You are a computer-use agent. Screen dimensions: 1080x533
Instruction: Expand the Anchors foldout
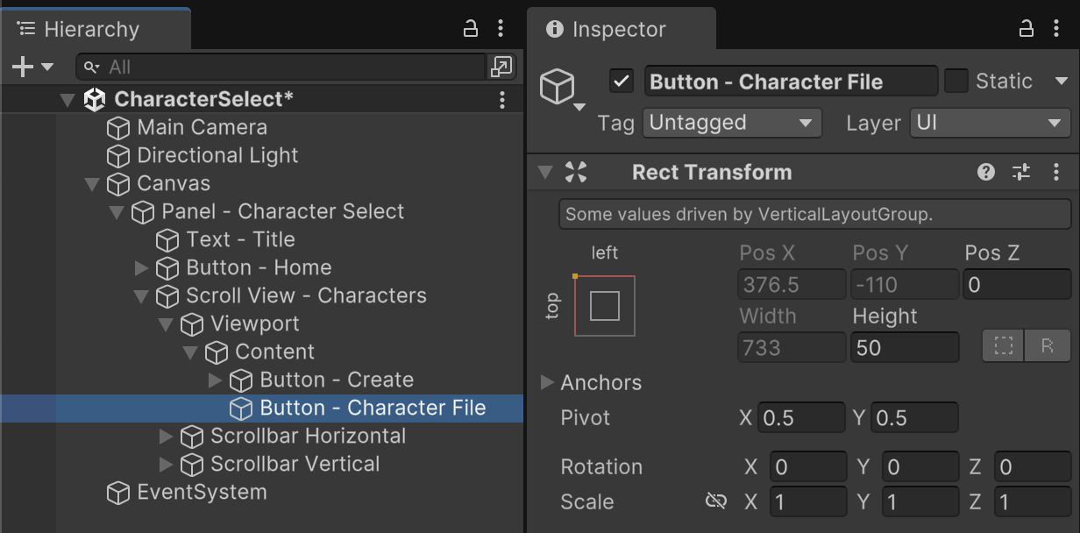point(548,382)
